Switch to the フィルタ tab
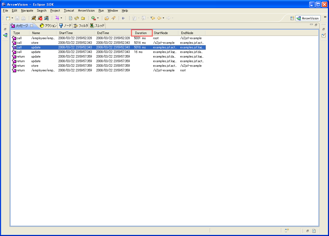The image size is (329, 236). coord(81,26)
